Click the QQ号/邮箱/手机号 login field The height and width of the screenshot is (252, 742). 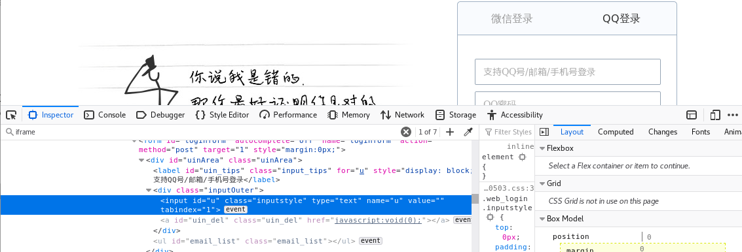[x=567, y=72]
